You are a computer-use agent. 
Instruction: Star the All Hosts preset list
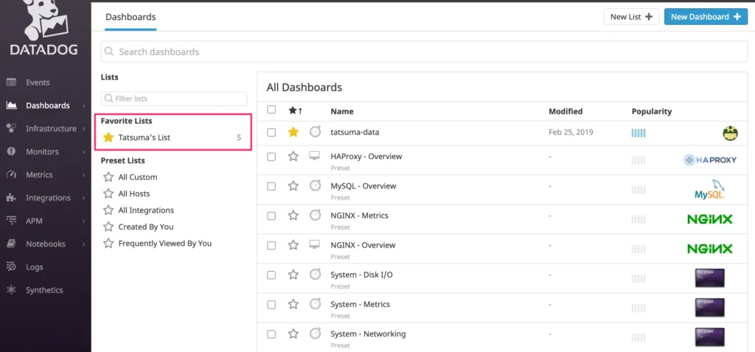point(108,194)
